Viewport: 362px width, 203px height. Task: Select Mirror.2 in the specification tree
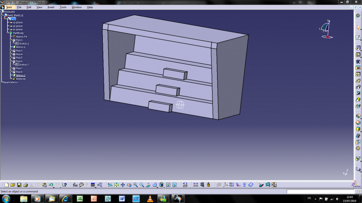tap(21, 75)
